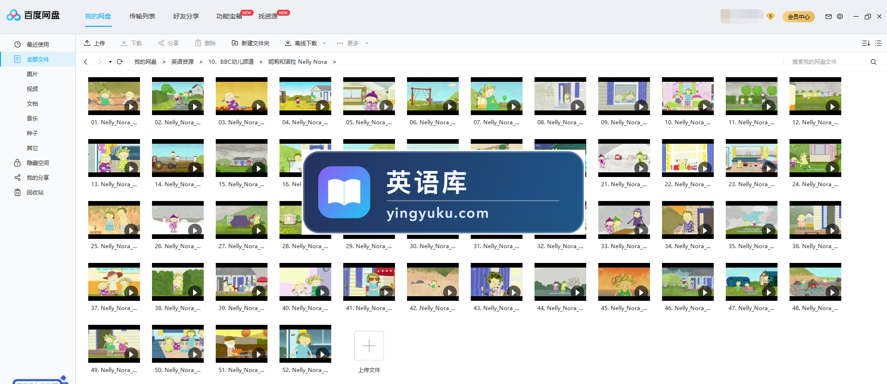Select thumbnail 26. Nelly_Nora
The height and width of the screenshot is (384, 887).
178,220
